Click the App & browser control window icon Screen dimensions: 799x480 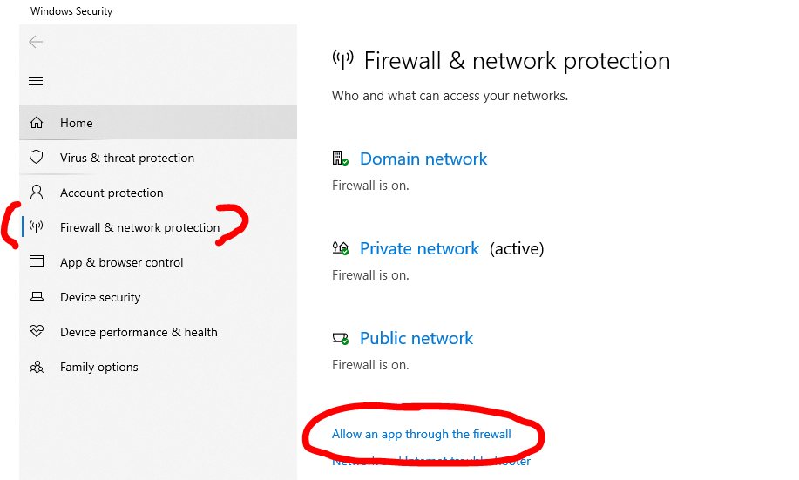pyautogui.click(x=37, y=262)
